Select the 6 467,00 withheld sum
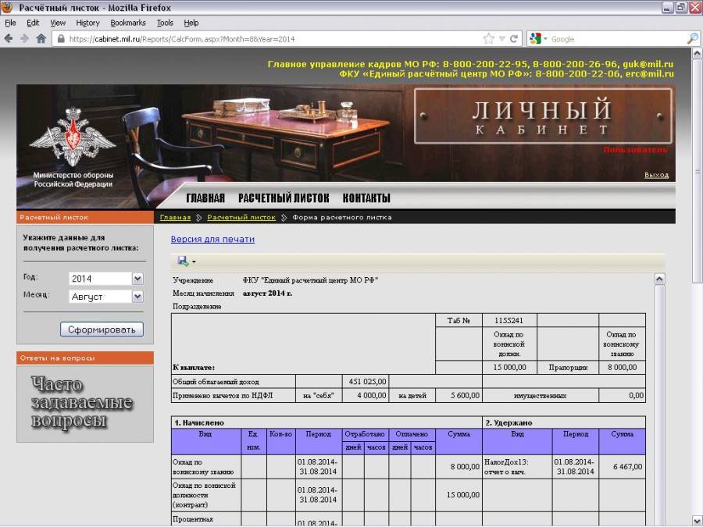This screenshot has height=527, width=703. [x=628, y=467]
